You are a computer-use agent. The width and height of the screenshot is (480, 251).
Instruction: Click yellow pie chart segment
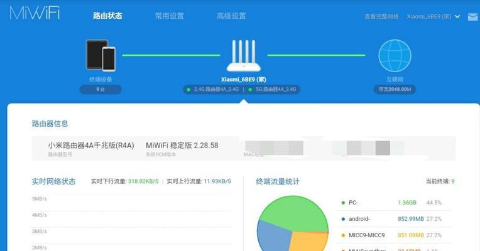coord(309,242)
